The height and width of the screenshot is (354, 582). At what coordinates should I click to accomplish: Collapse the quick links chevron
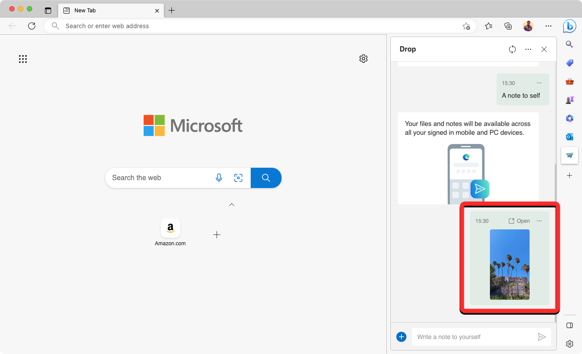232,205
